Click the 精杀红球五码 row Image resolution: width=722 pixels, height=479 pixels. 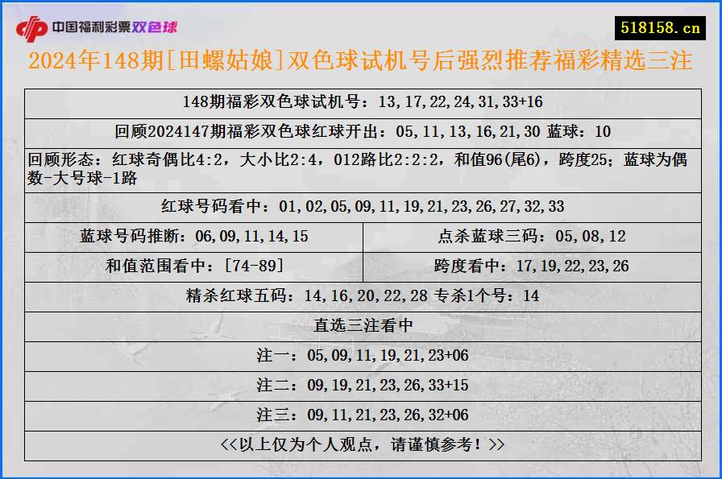[361, 295]
